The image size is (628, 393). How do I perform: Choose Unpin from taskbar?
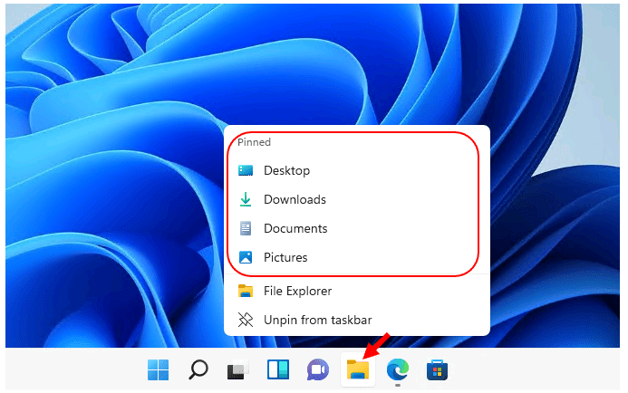356,320
